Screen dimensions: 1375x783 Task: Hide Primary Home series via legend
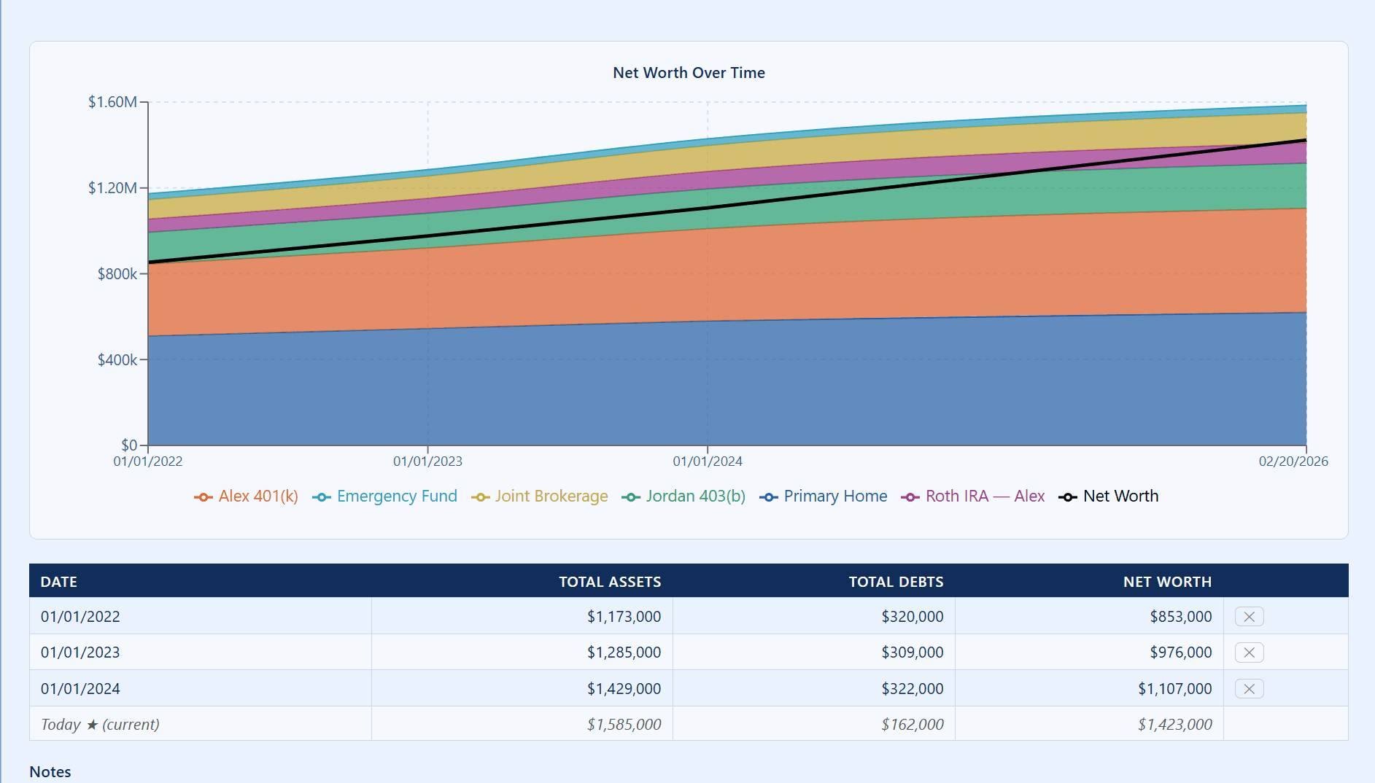(x=824, y=496)
